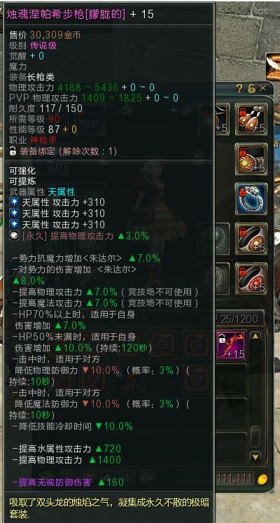Select the +5 earrings equipment slot
This screenshot has width=280, height=523.
click(251, 119)
